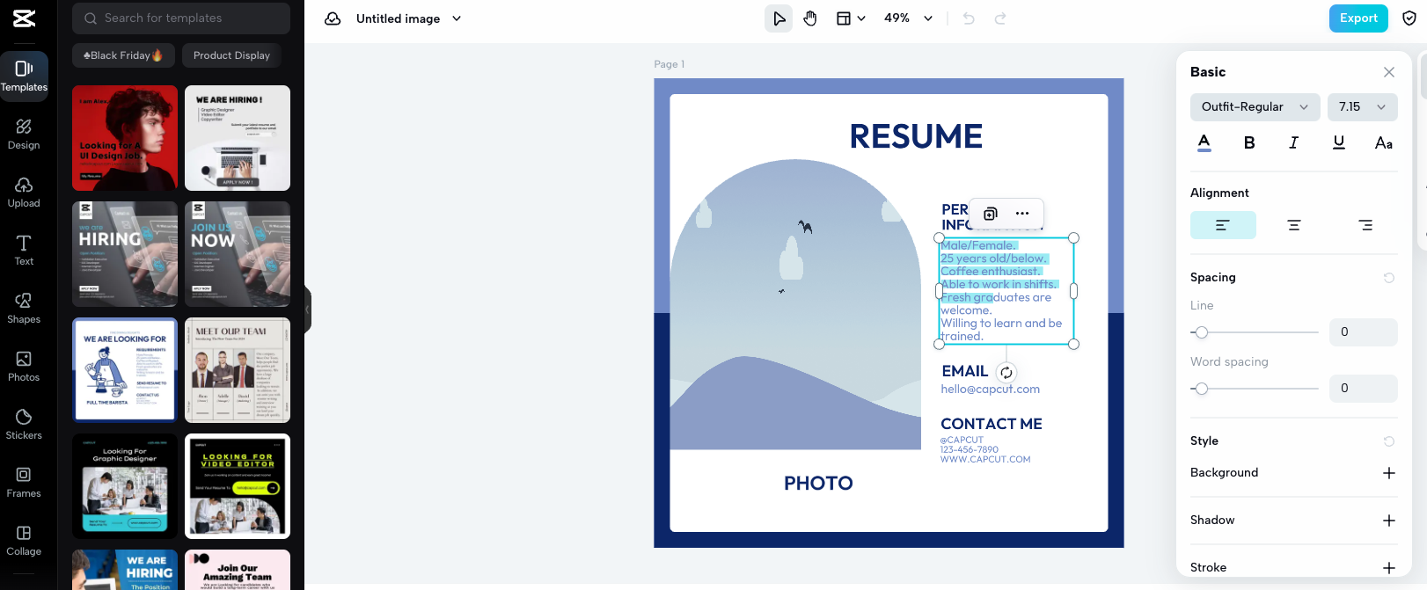Select the Black Friday category chip
Screen dimensions: 1427x590
[122, 55]
